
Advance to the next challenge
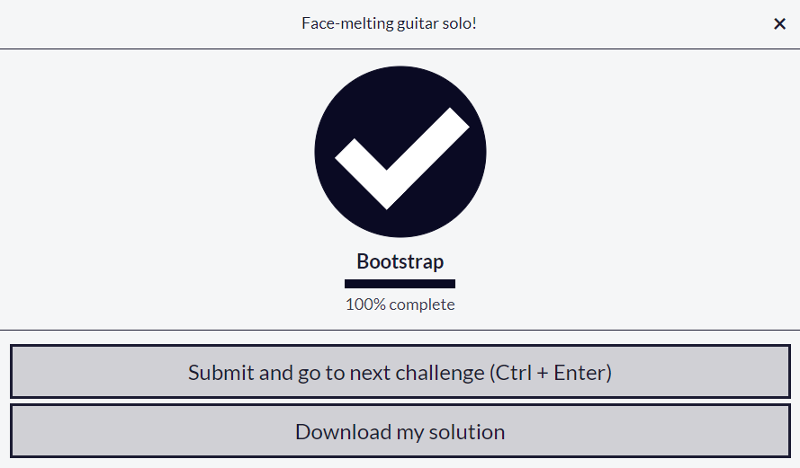[400, 372]
